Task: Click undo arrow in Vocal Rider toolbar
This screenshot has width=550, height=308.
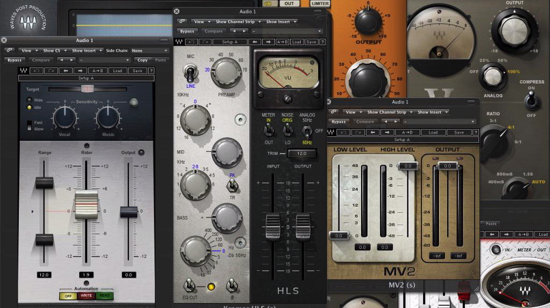Action: [x=37, y=71]
